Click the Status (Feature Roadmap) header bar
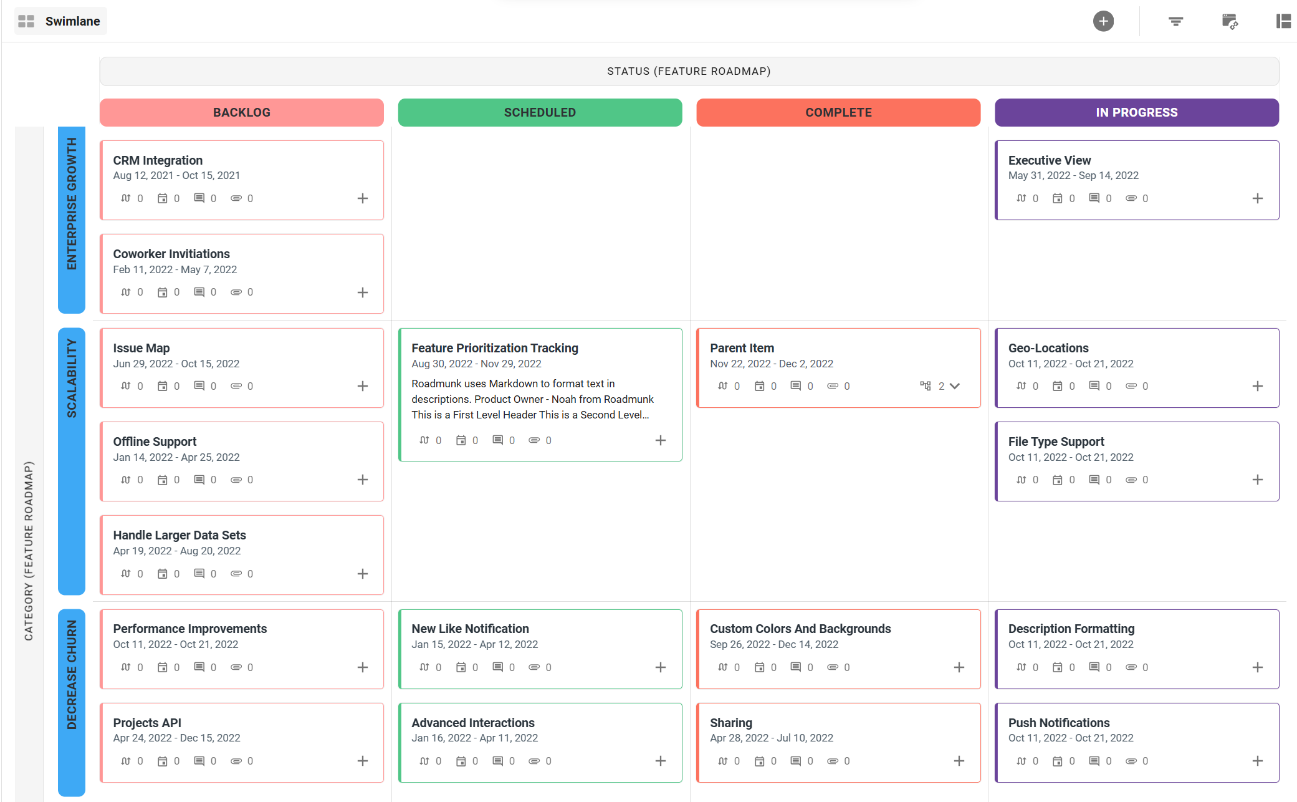The image size is (1297, 802). pyautogui.click(x=689, y=71)
